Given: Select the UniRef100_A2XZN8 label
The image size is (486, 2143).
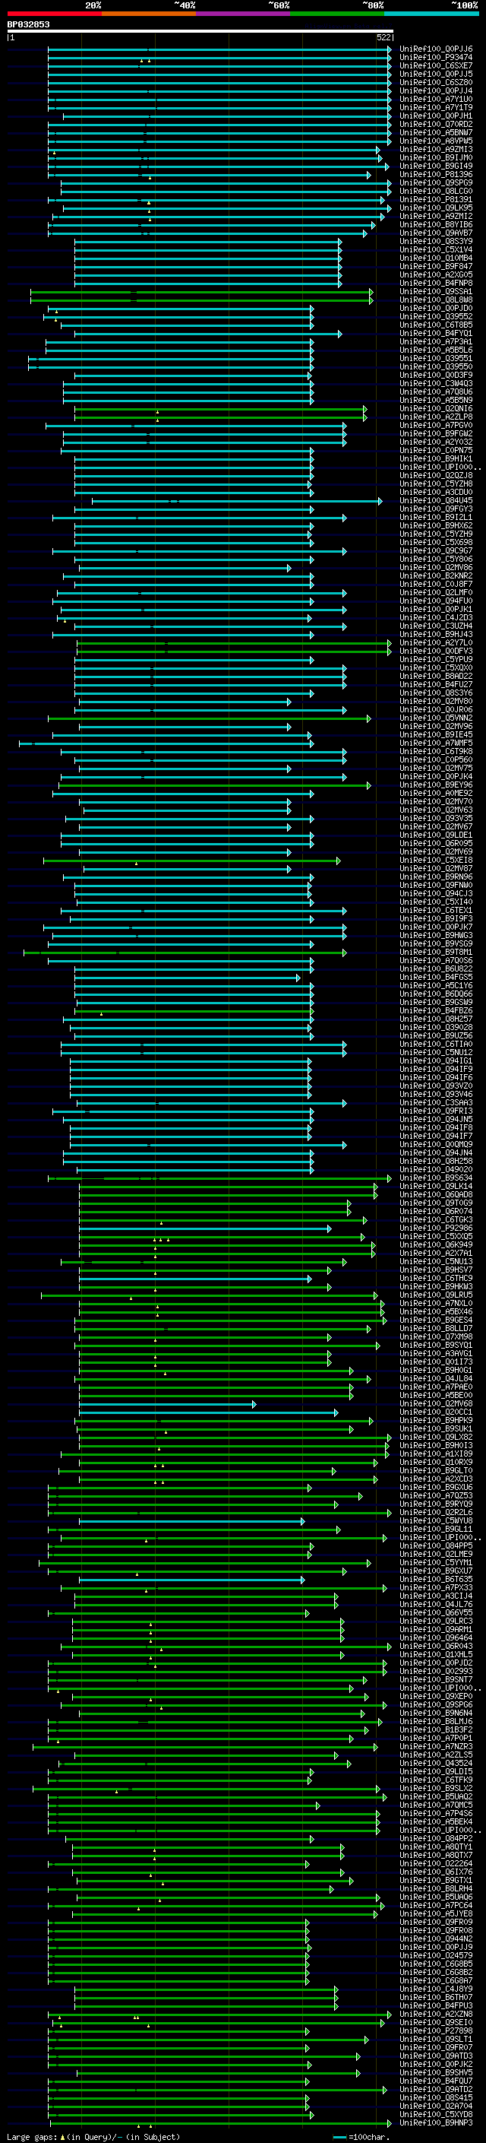Looking at the screenshot, I should [x=436, y=2015].
